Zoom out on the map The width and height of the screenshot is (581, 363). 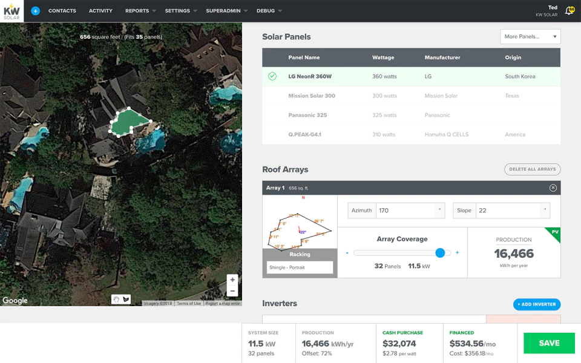[x=232, y=291]
